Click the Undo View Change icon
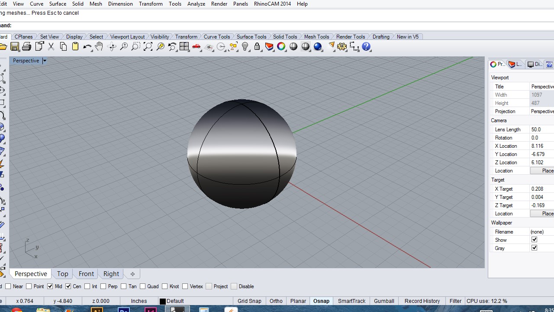Image resolution: width=554 pixels, height=312 pixels. (172, 47)
